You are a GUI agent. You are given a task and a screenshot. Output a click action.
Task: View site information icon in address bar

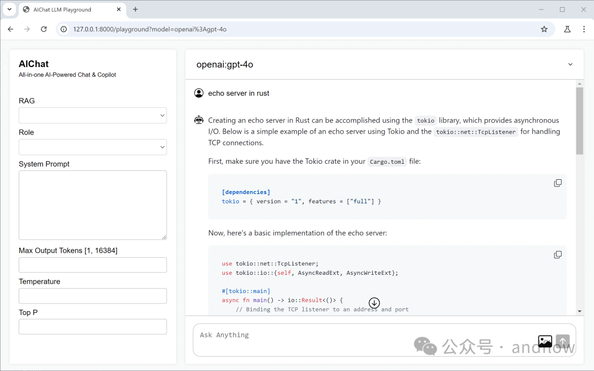click(x=64, y=29)
